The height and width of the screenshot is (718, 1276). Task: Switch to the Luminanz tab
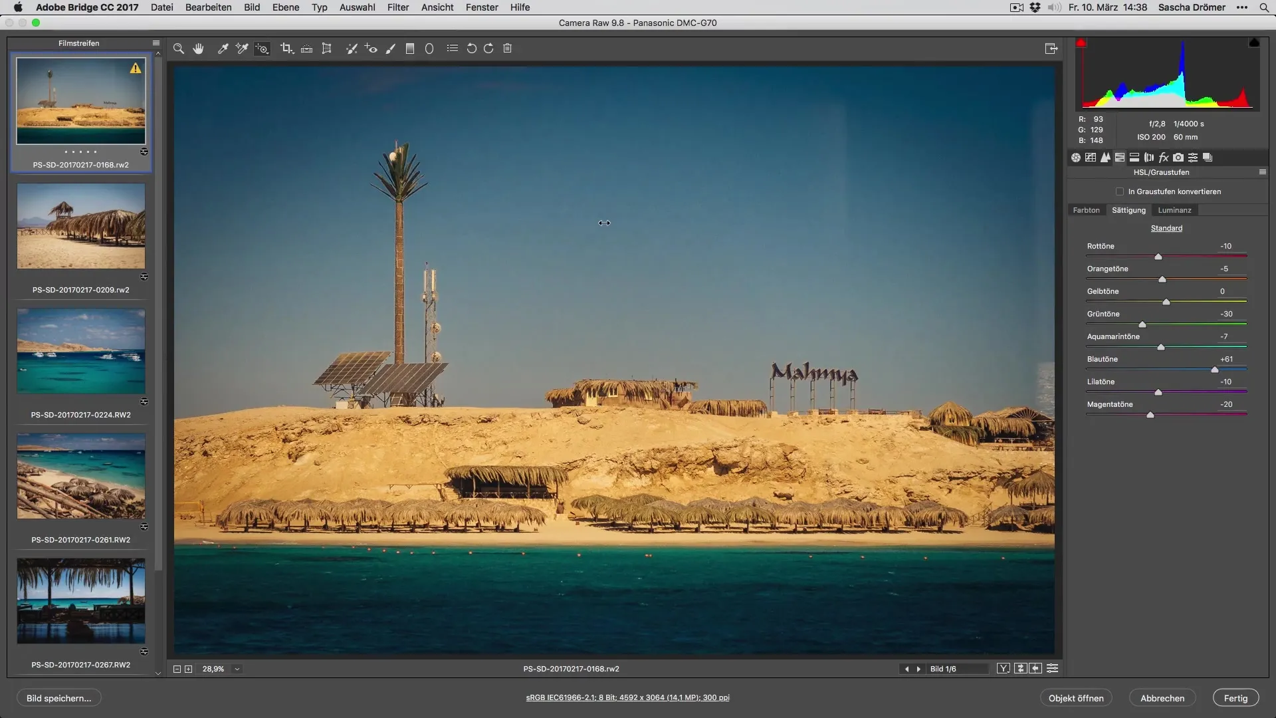point(1174,210)
